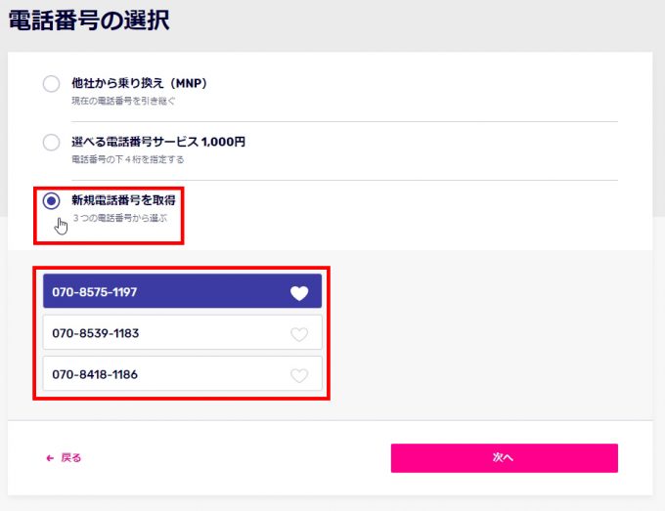
Task: Choose phone number 070-8539-1183
Action: click(182, 332)
